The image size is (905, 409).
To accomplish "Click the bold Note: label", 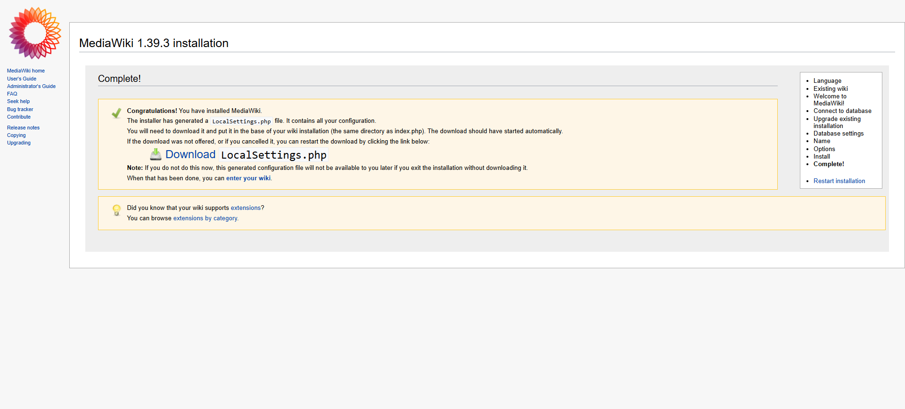I will pyautogui.click(x=135, y=168).
